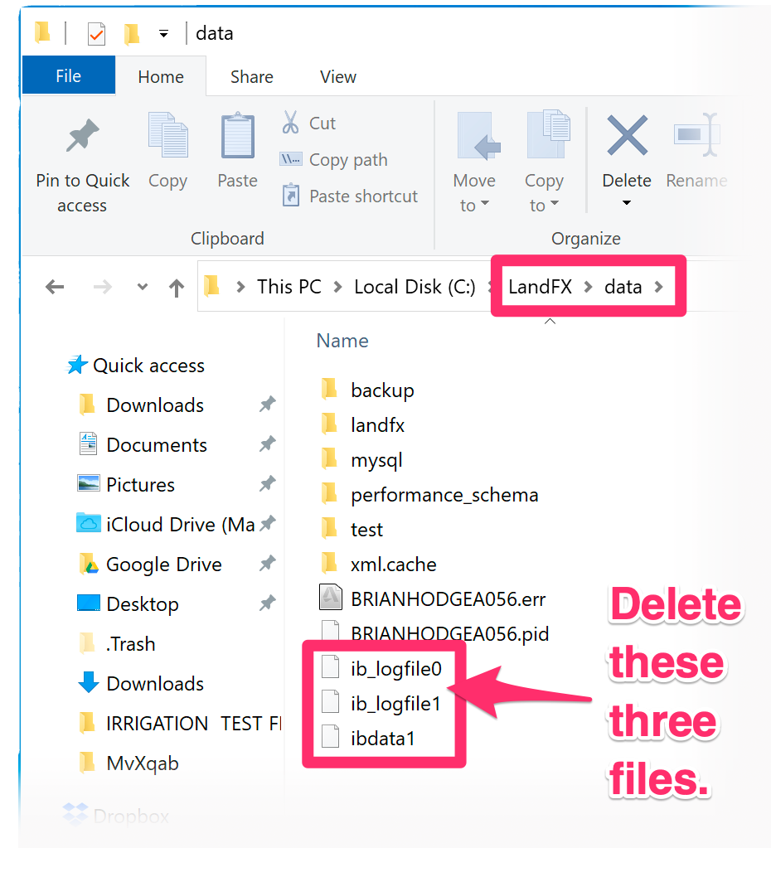Open Quick access in navigation pane

135,366
